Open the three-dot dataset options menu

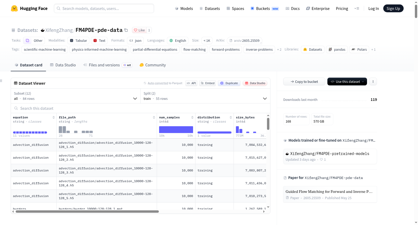point(373,82)
